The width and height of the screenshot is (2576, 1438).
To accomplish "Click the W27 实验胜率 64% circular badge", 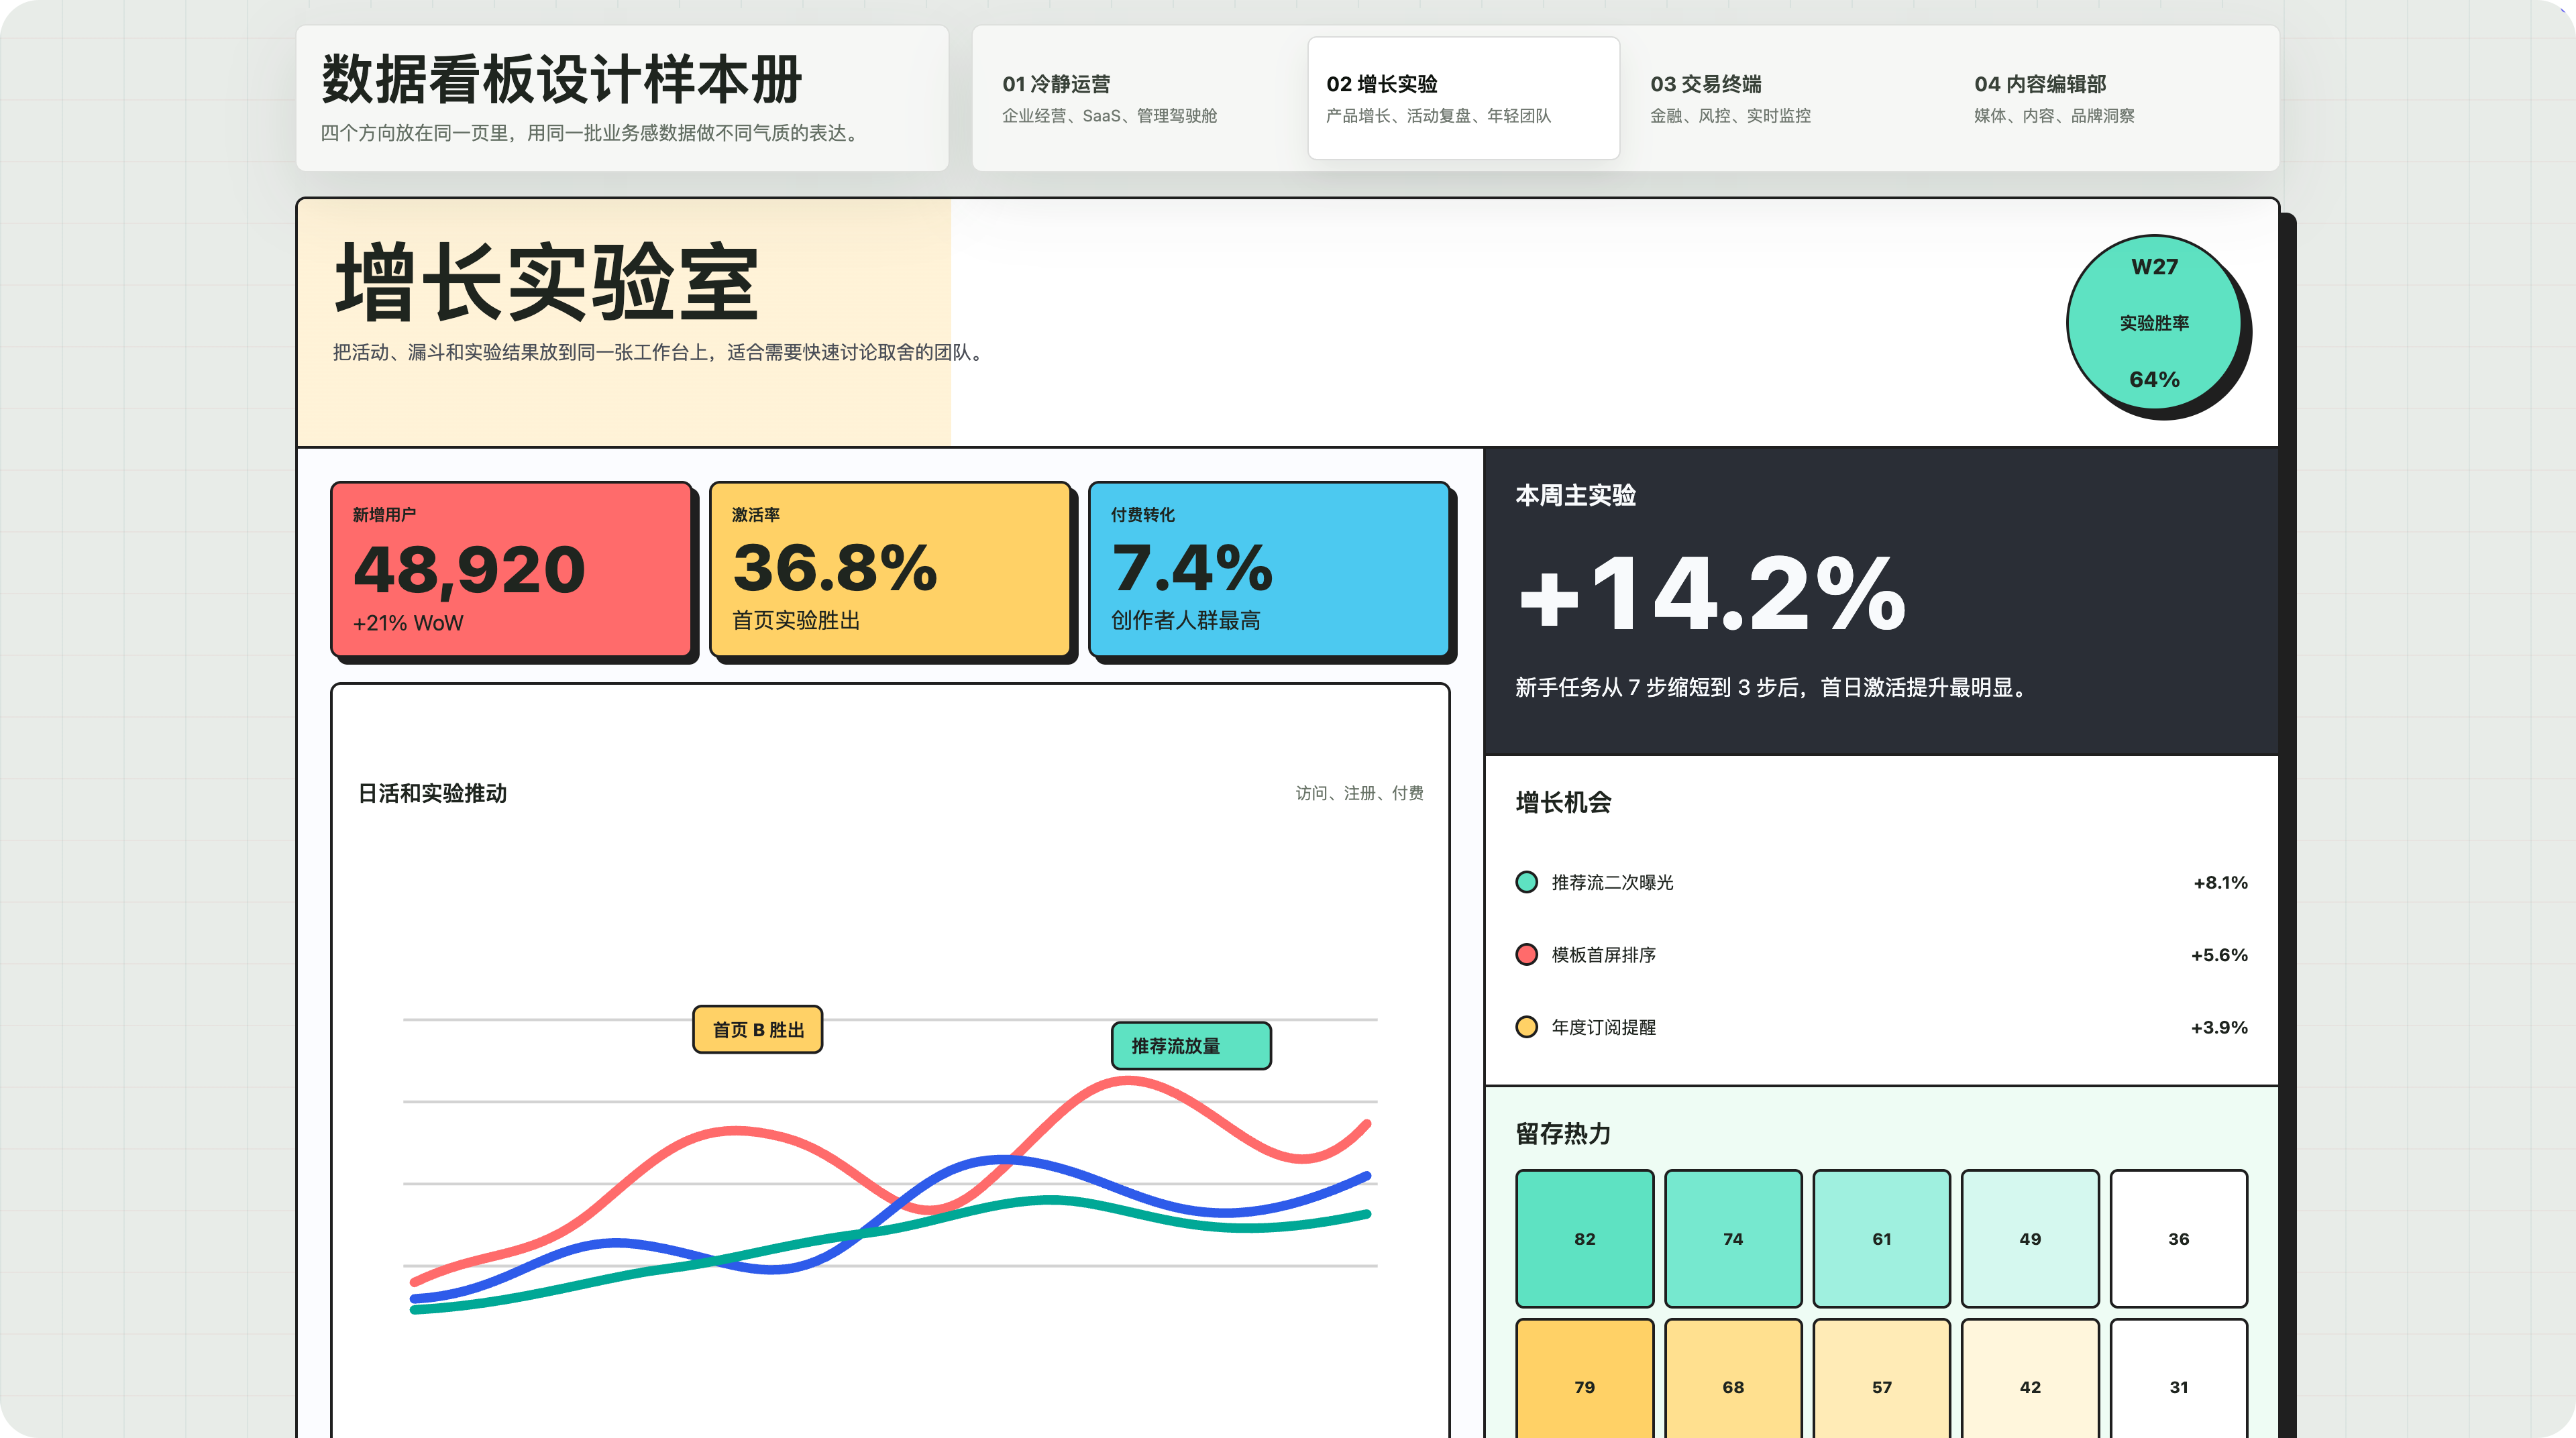I will 2155,322.
